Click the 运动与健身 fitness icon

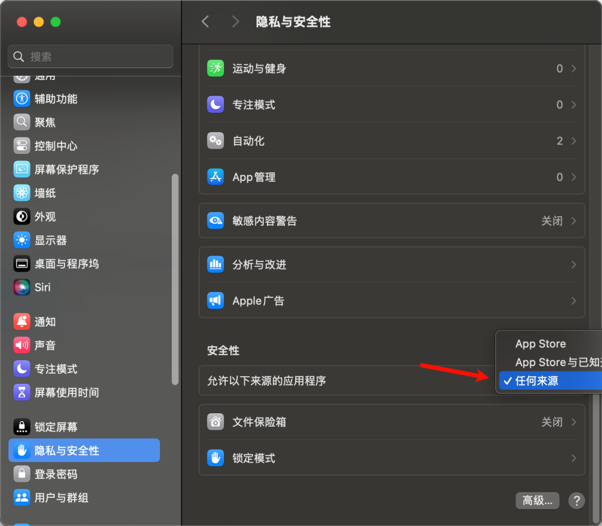click(216, 69)
